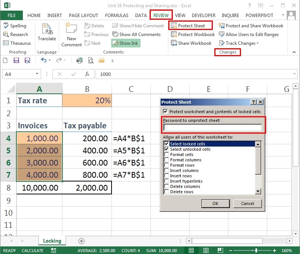Image resolution: width=300 pixels, height=254 pixels.
Task: Click the Quick Print icon
Action: tap(80, 60)
